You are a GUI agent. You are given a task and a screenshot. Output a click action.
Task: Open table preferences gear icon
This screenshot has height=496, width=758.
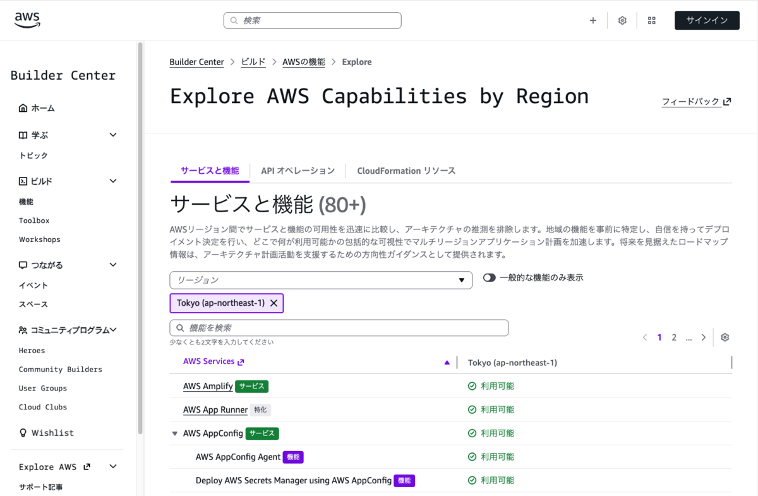point(725,337)
